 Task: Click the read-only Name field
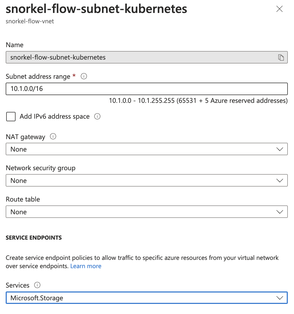147,57
